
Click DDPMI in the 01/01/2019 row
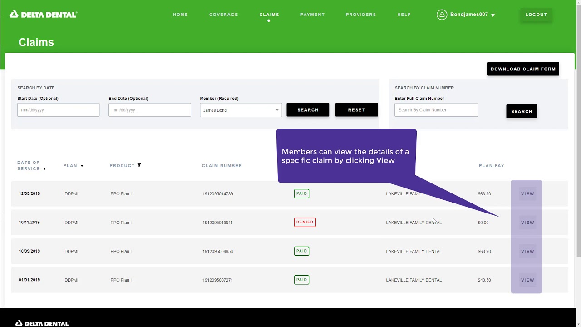[71, 280]
